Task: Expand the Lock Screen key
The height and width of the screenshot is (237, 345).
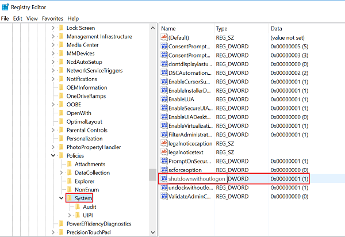Action: pyautogui.click(x=53, y=28)
